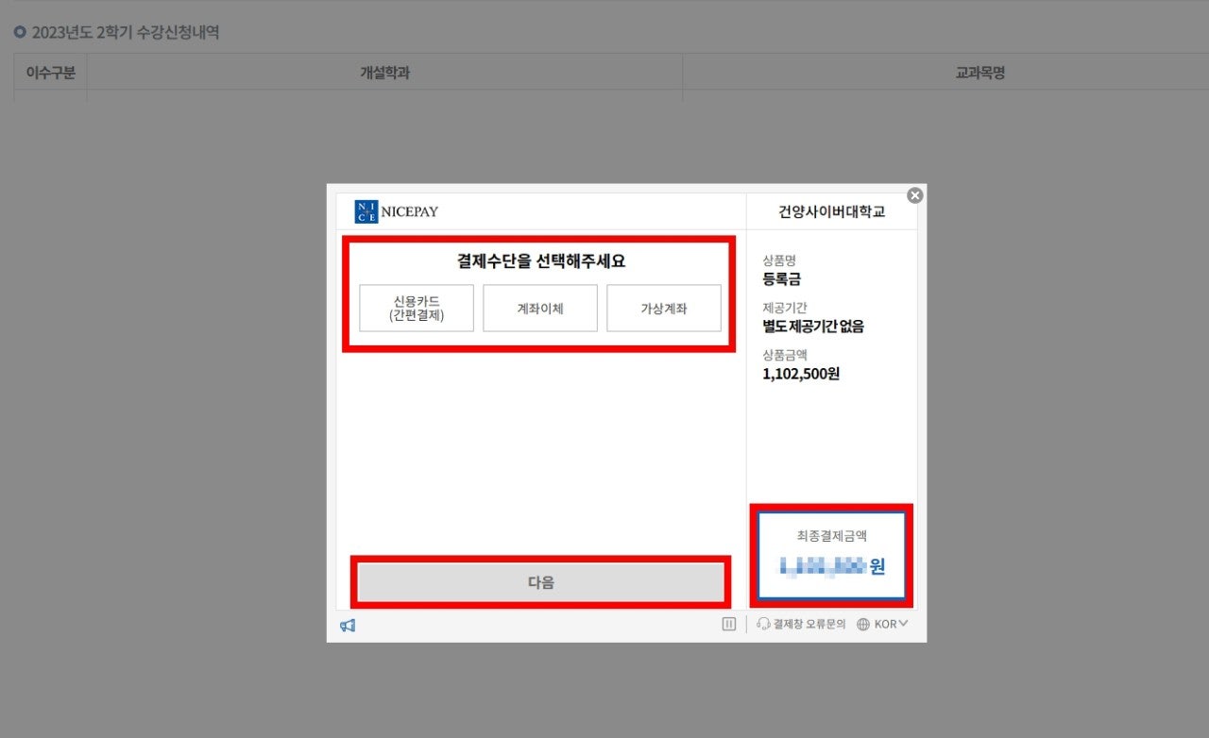Select 가상계좌 payment method

click(x=664, y=309)
